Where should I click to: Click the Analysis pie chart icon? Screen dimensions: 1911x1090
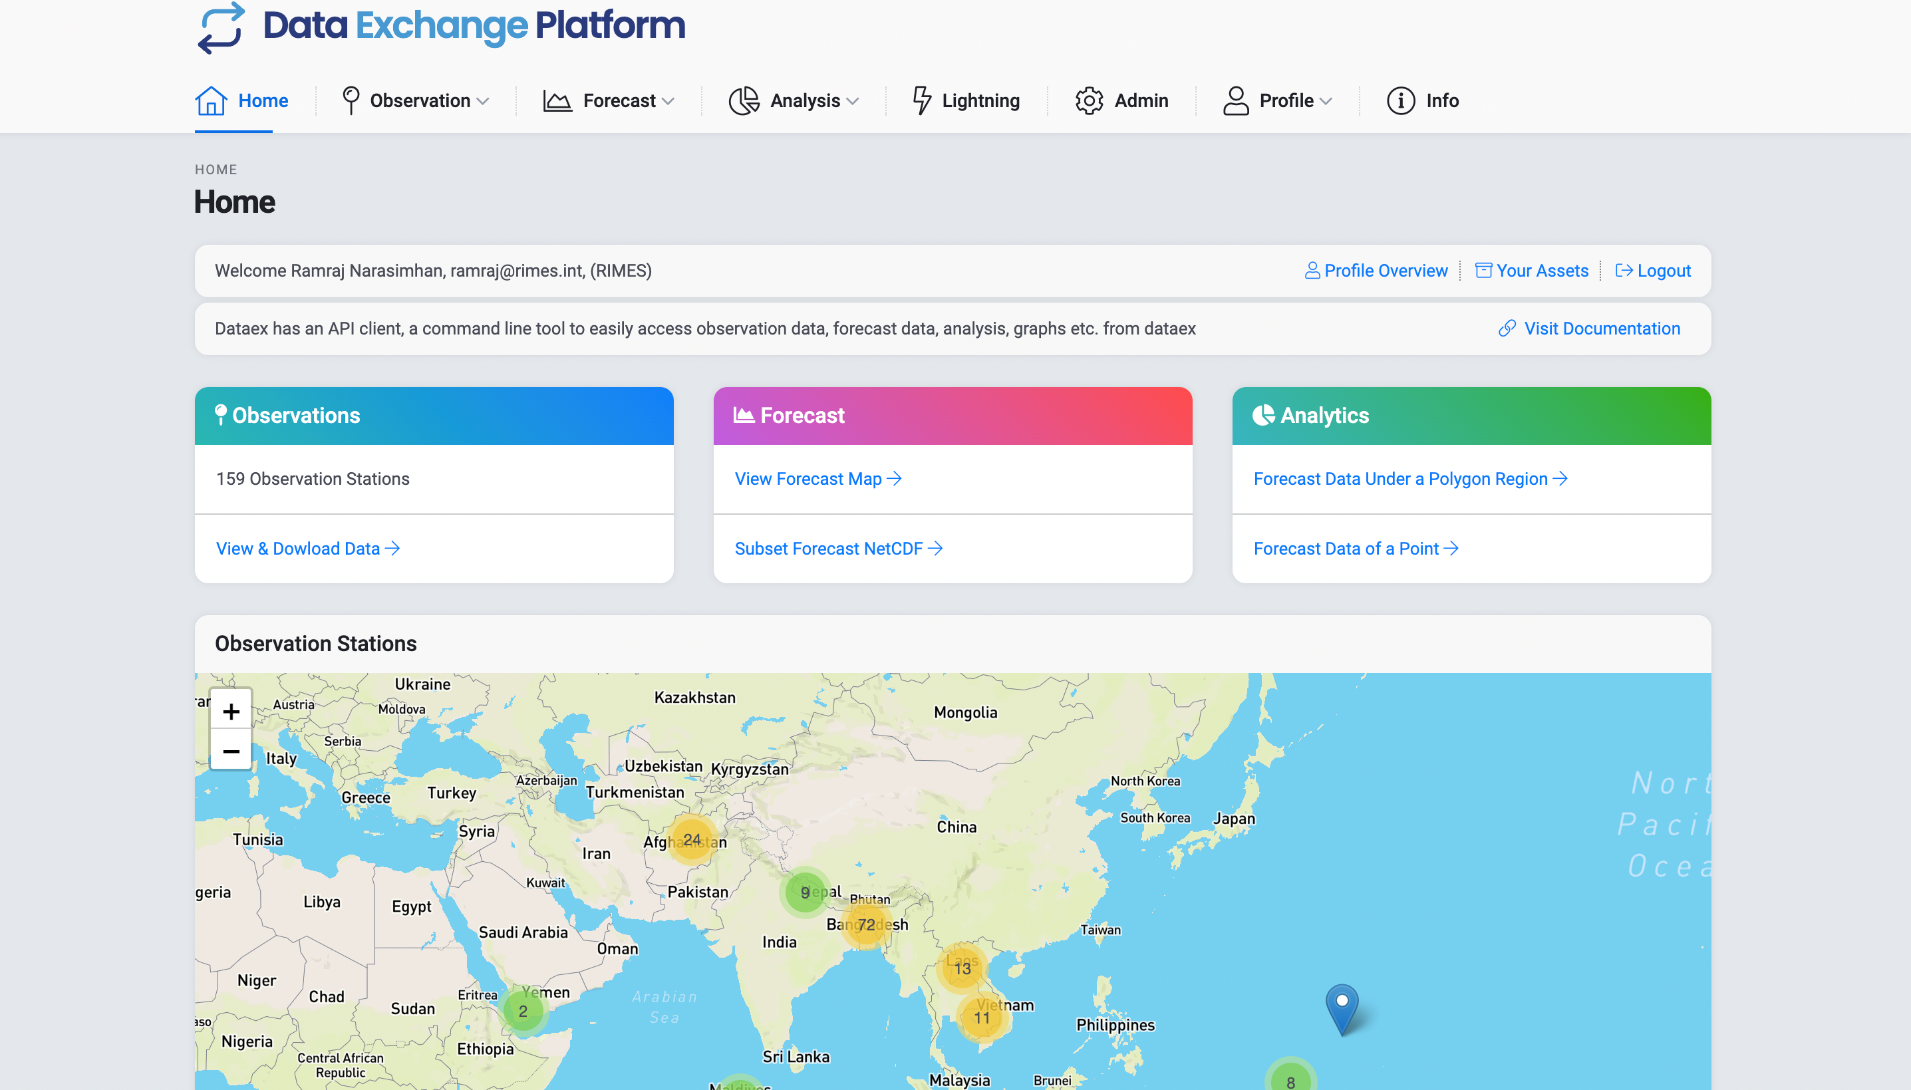(x=744, y=100)
